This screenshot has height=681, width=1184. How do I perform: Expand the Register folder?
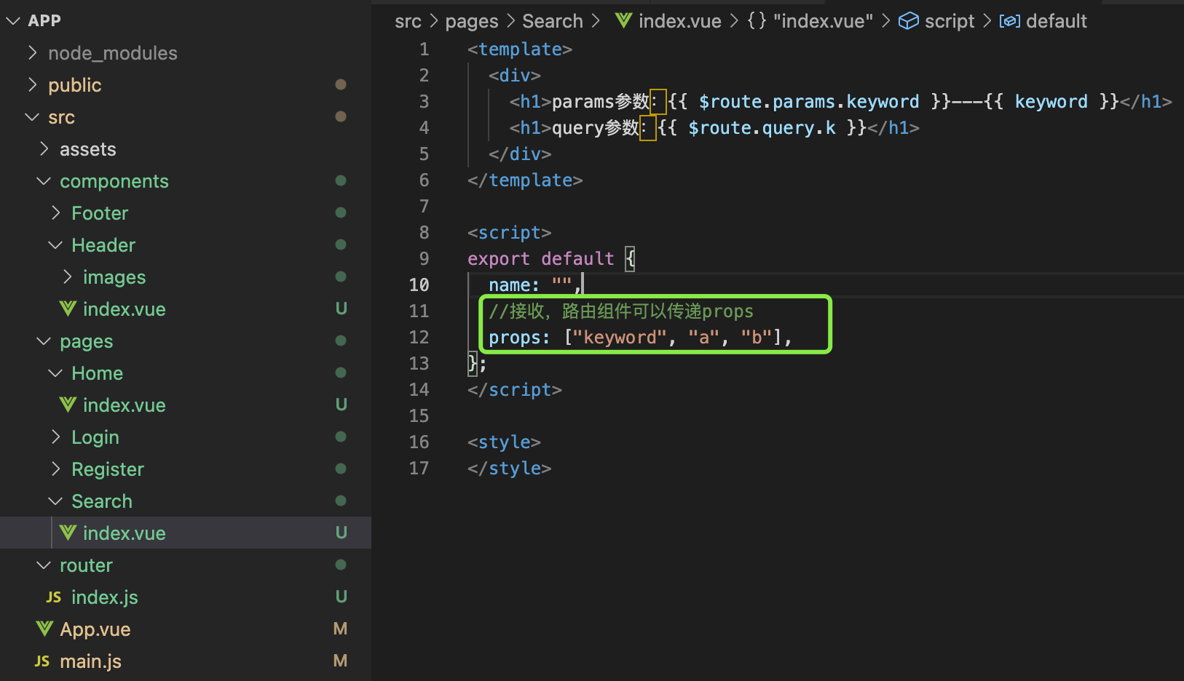56,469
